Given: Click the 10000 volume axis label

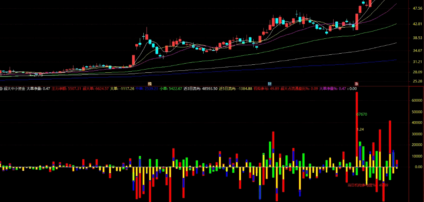Looking at the screenshot, I should [417, 156].
